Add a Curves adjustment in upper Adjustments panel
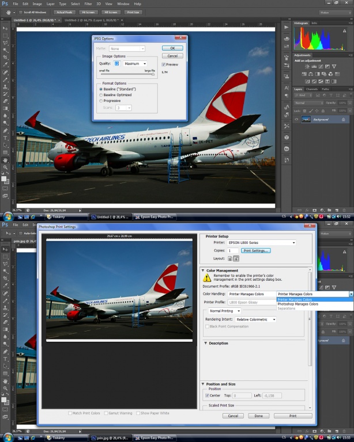Image resolution: width=354 pixels, height=442 pixels. [x=321, y=67]
